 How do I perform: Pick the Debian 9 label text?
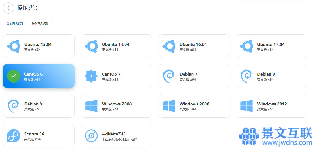(x=33, y=104)
